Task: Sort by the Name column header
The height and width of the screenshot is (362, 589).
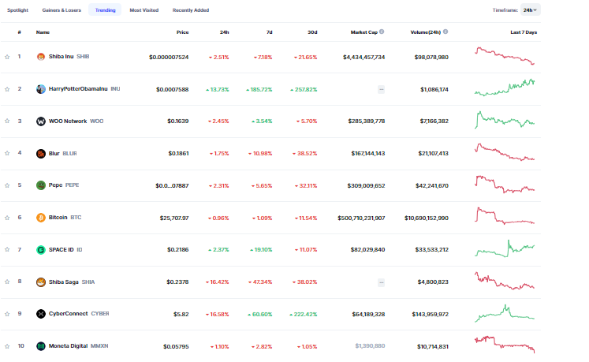Action: tap(43, 32)
